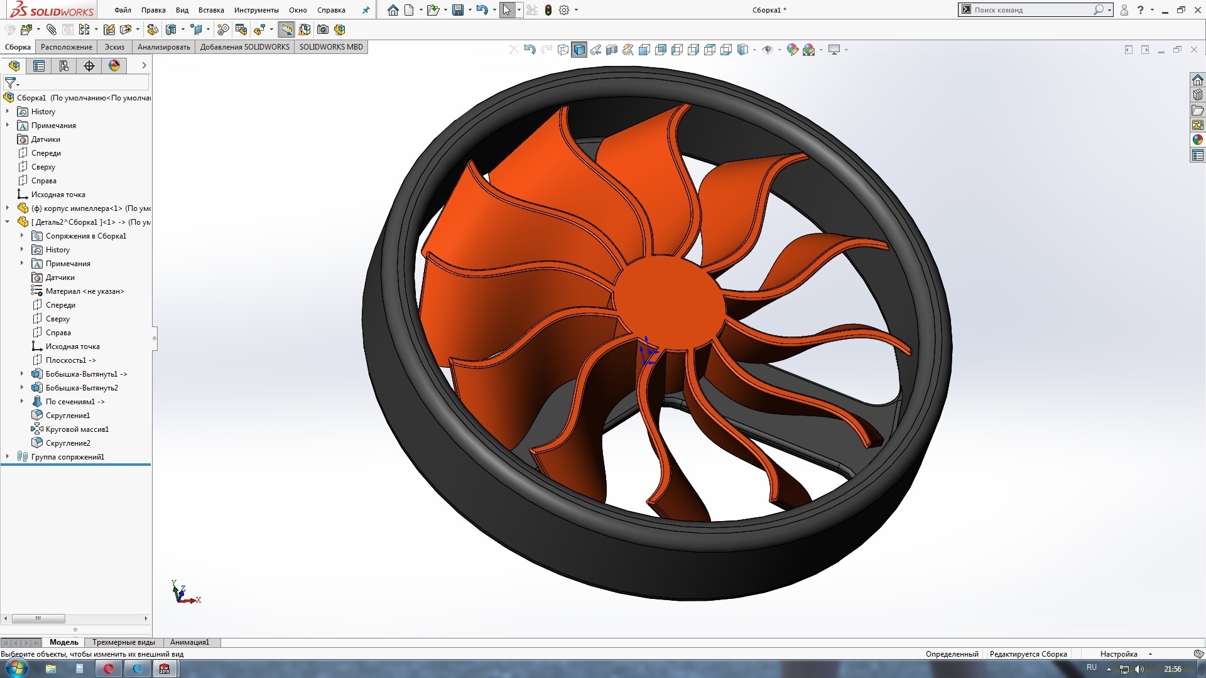Open the Инструменты menu
Screen dimensions: 1206x678
(x=256, y=10)
